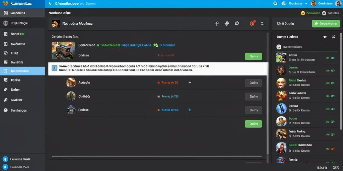
Task: Click the gold coin icon below the top bar
Action: click(303, 13)
